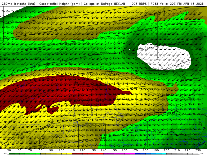Click the 210 value on the color scale
207x155 pixels.
[x=177, y=150]
